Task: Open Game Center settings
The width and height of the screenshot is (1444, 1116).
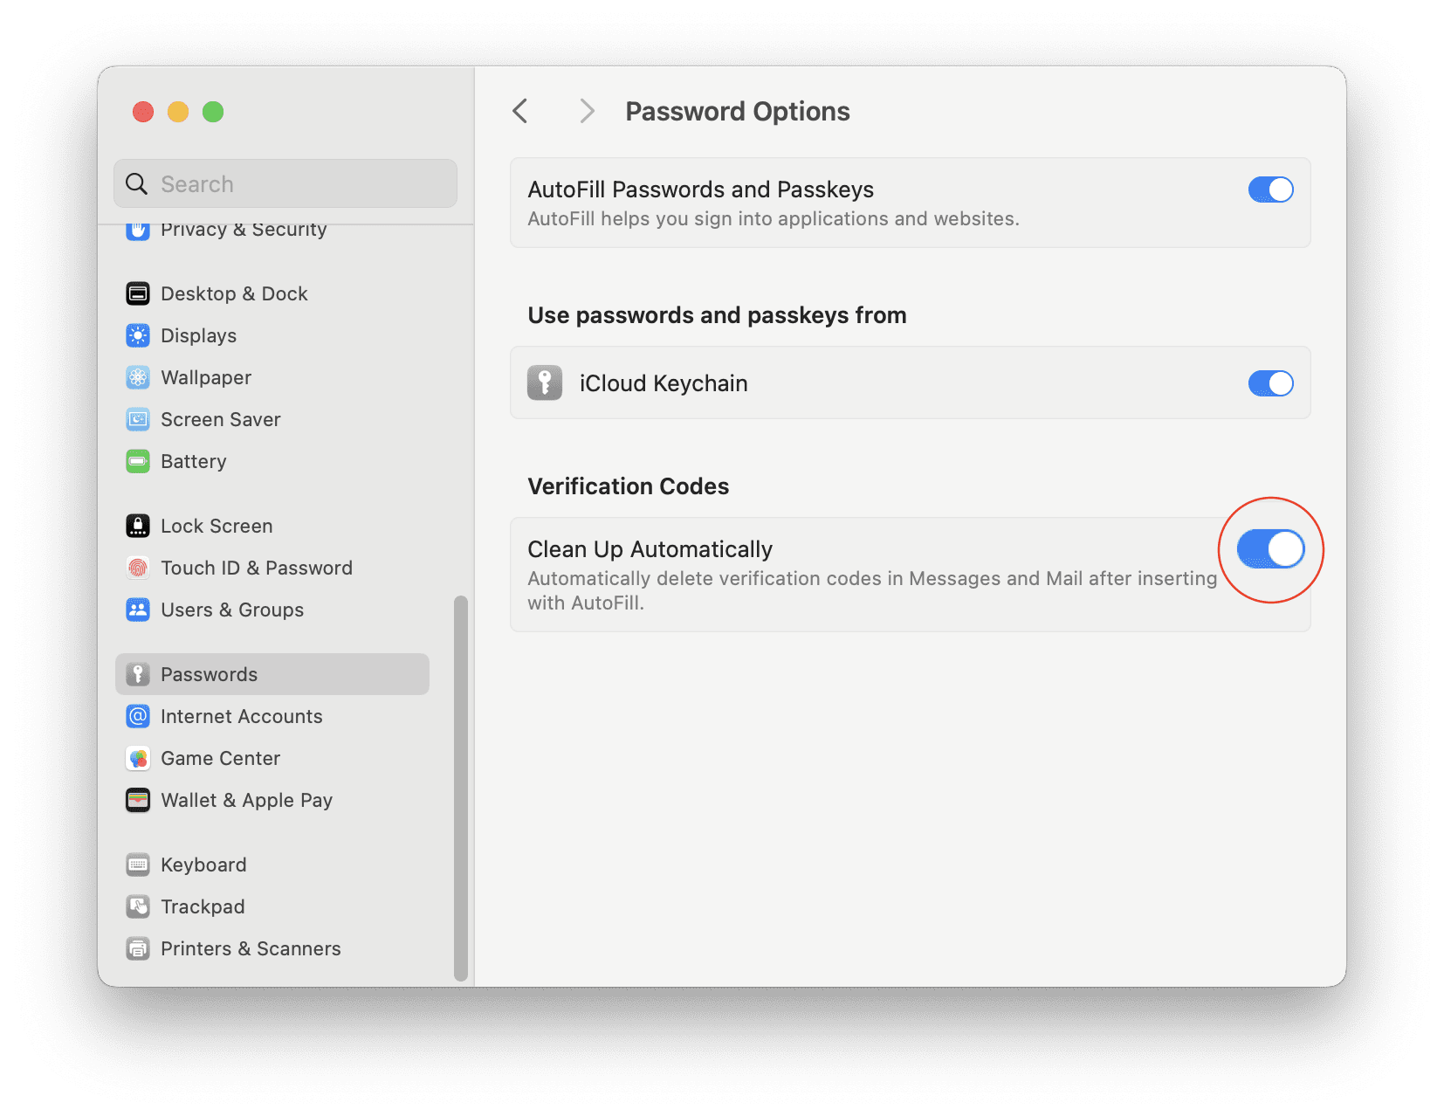Action: (220, 758)
